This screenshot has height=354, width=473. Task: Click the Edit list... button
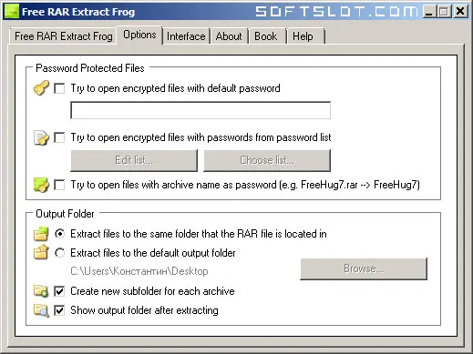click(134, 160)
